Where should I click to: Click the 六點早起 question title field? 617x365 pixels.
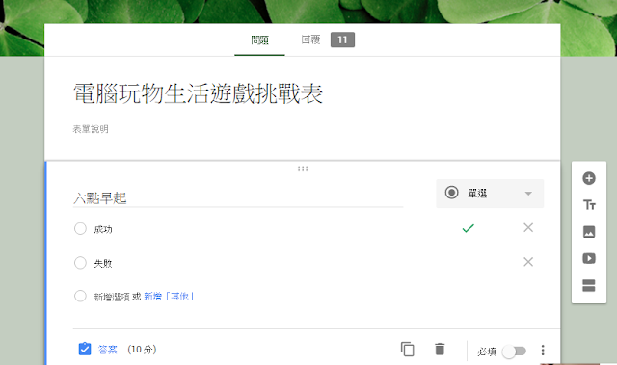(x=238, y=197)
